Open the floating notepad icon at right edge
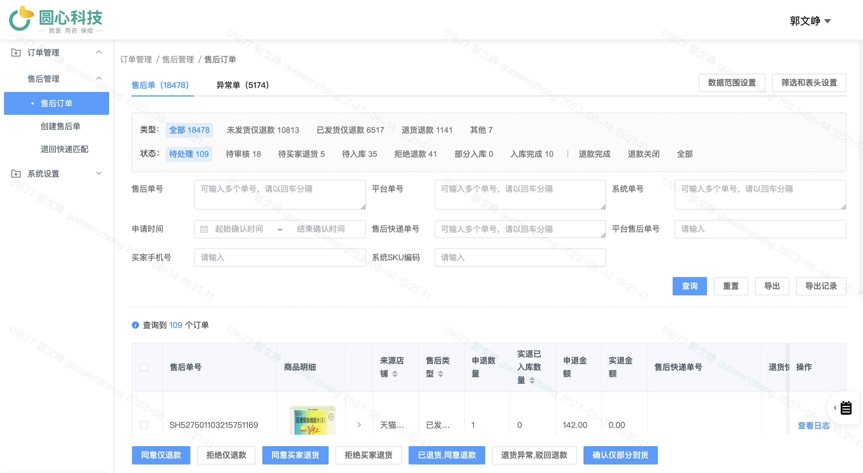The height and width of the screenshot is (473, 863). point(846,408)
